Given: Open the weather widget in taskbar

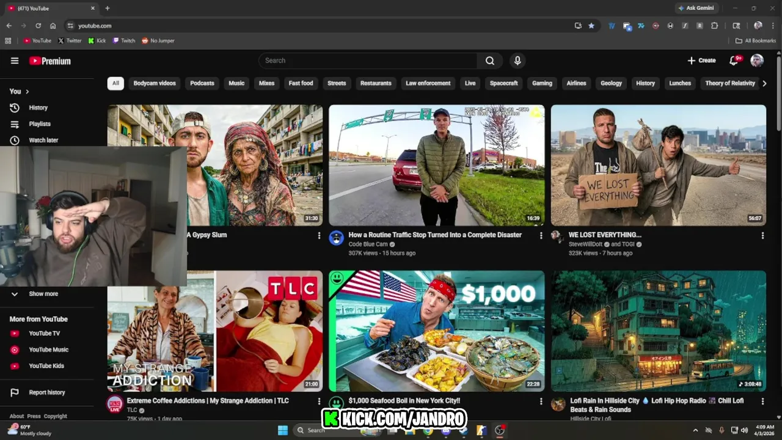Looking at the screenshot, I should click(29, 430).
